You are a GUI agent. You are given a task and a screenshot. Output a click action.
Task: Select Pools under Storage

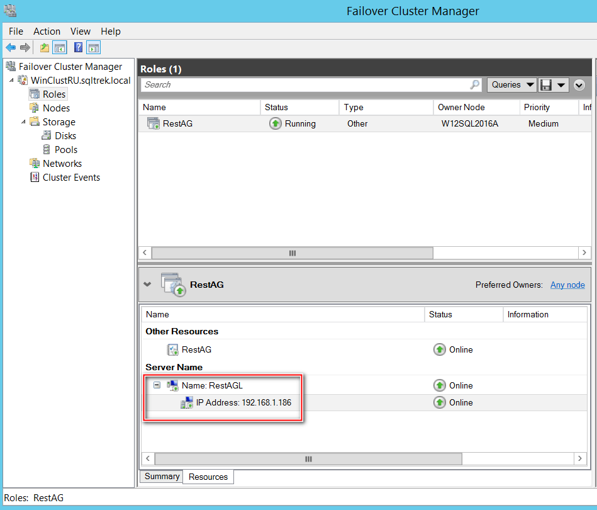coord(65,150)
